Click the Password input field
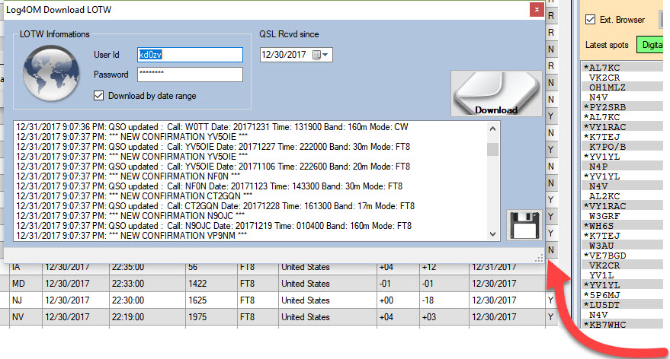This screenshot has height=359, width=670. [190, 75]
